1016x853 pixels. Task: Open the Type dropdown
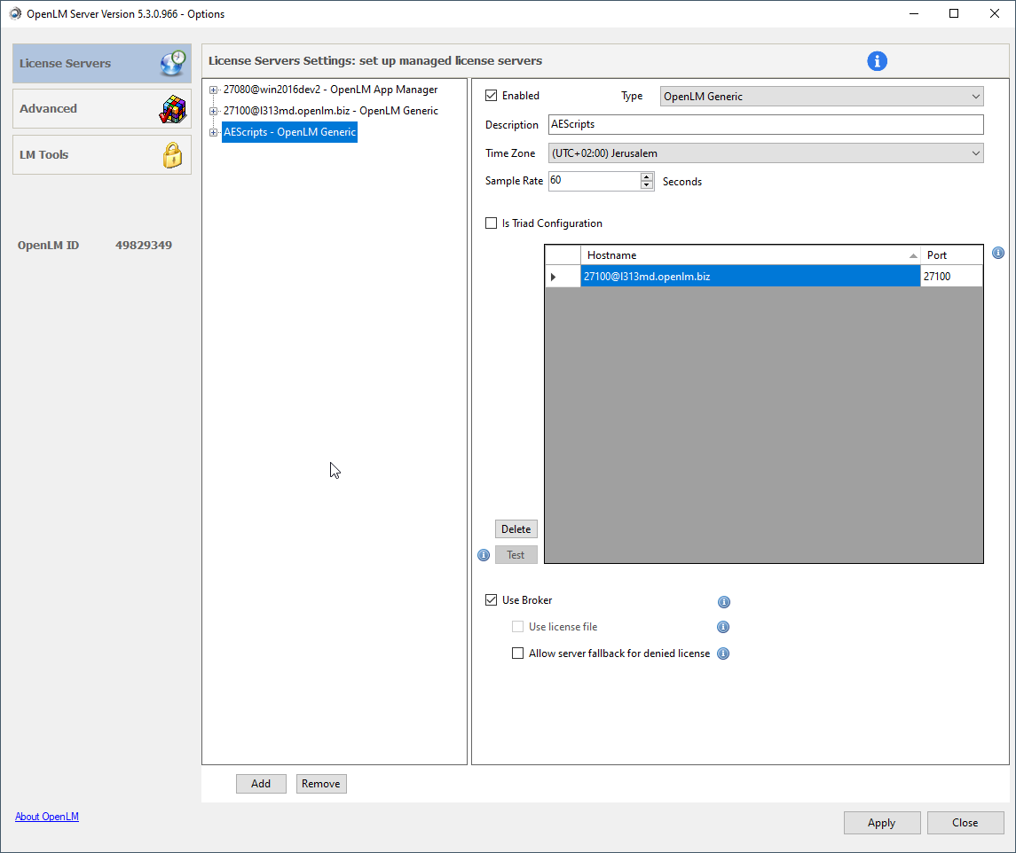coord(822,97)
